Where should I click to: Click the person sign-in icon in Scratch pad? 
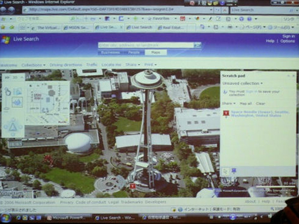click(x=225, y=92)
